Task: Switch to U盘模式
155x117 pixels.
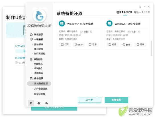Action: [38, 64]
